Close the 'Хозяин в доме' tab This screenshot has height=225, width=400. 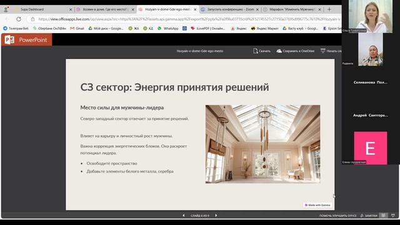(x=132, y=9)
